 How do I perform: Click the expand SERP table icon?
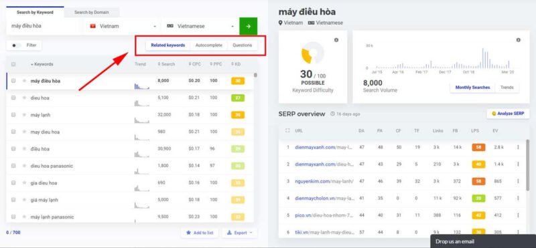pos(287,130)
